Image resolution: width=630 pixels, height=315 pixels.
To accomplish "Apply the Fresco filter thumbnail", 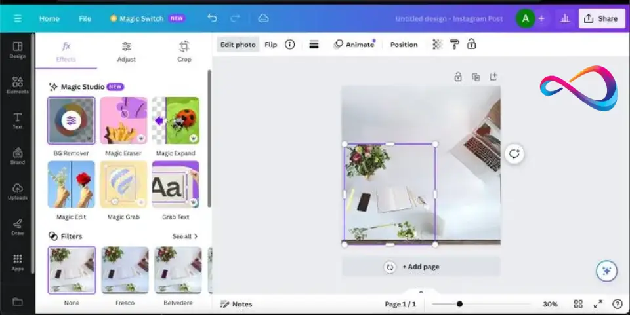I will coord(125,270).
